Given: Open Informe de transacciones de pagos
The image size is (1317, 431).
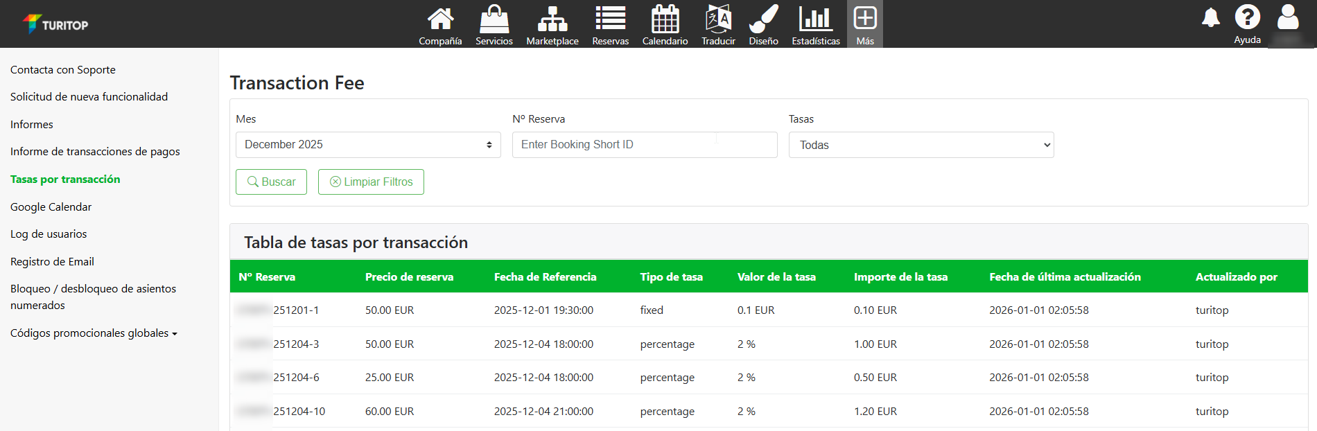Looking at the screenshot, I should click(95, 152).
